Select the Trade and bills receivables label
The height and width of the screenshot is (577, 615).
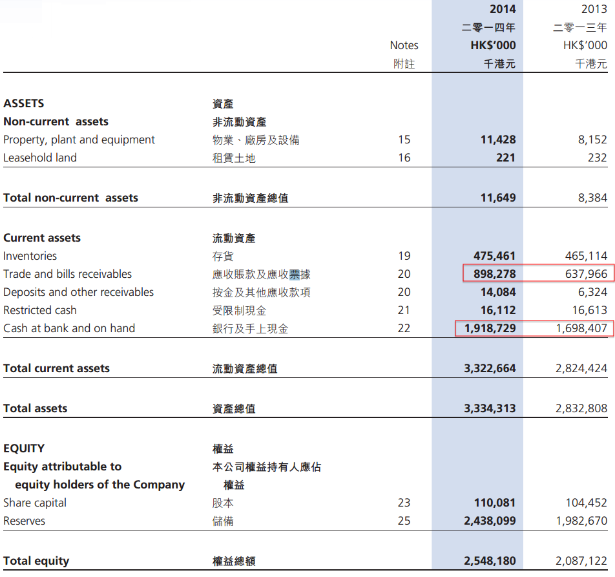67,274
